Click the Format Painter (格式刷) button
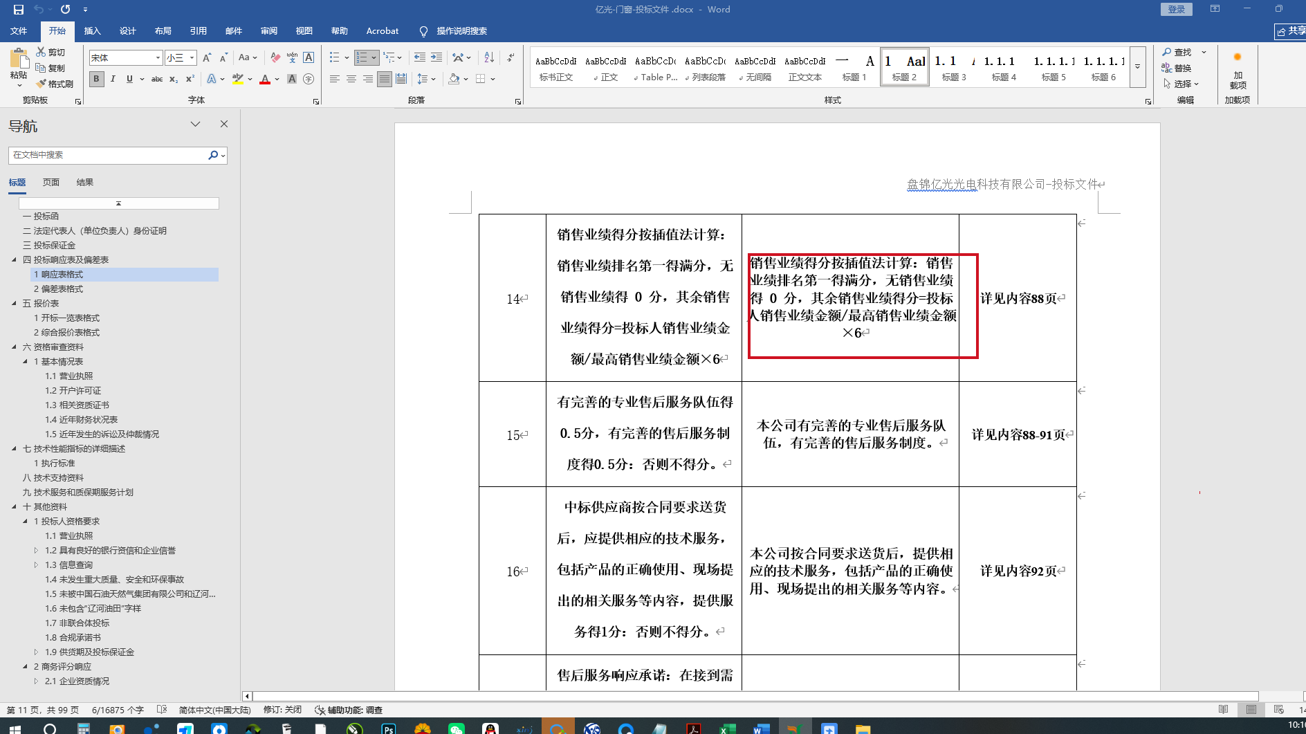Screen dimensions: 1306x734 point(55,84)
